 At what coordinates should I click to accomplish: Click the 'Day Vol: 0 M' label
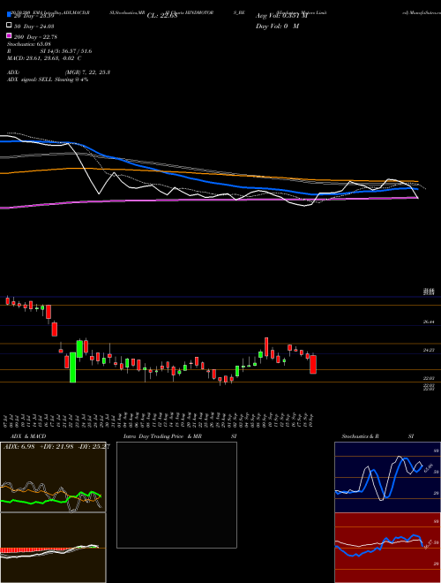tap(277, 26)
